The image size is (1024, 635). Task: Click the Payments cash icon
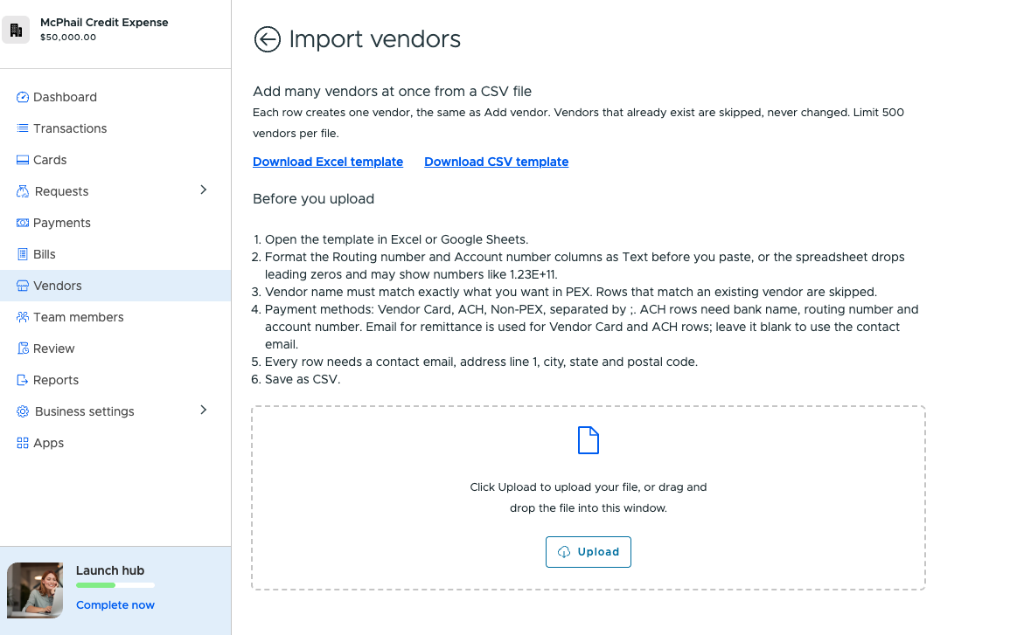coord(22,223)
